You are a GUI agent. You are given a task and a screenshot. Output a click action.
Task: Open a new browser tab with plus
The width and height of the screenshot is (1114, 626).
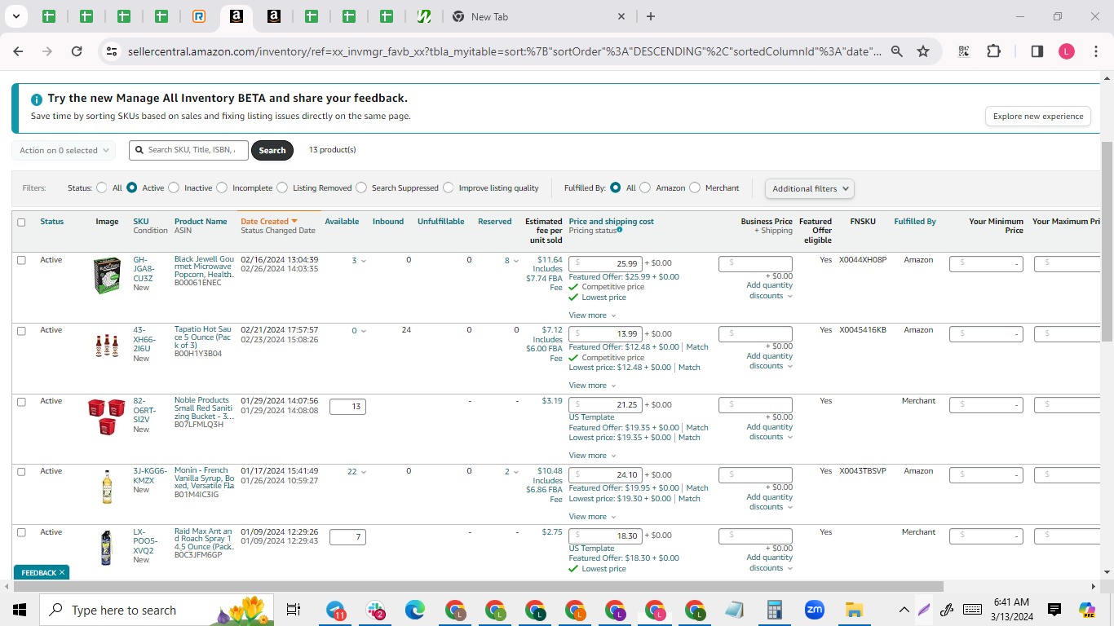tap(650, 16)
